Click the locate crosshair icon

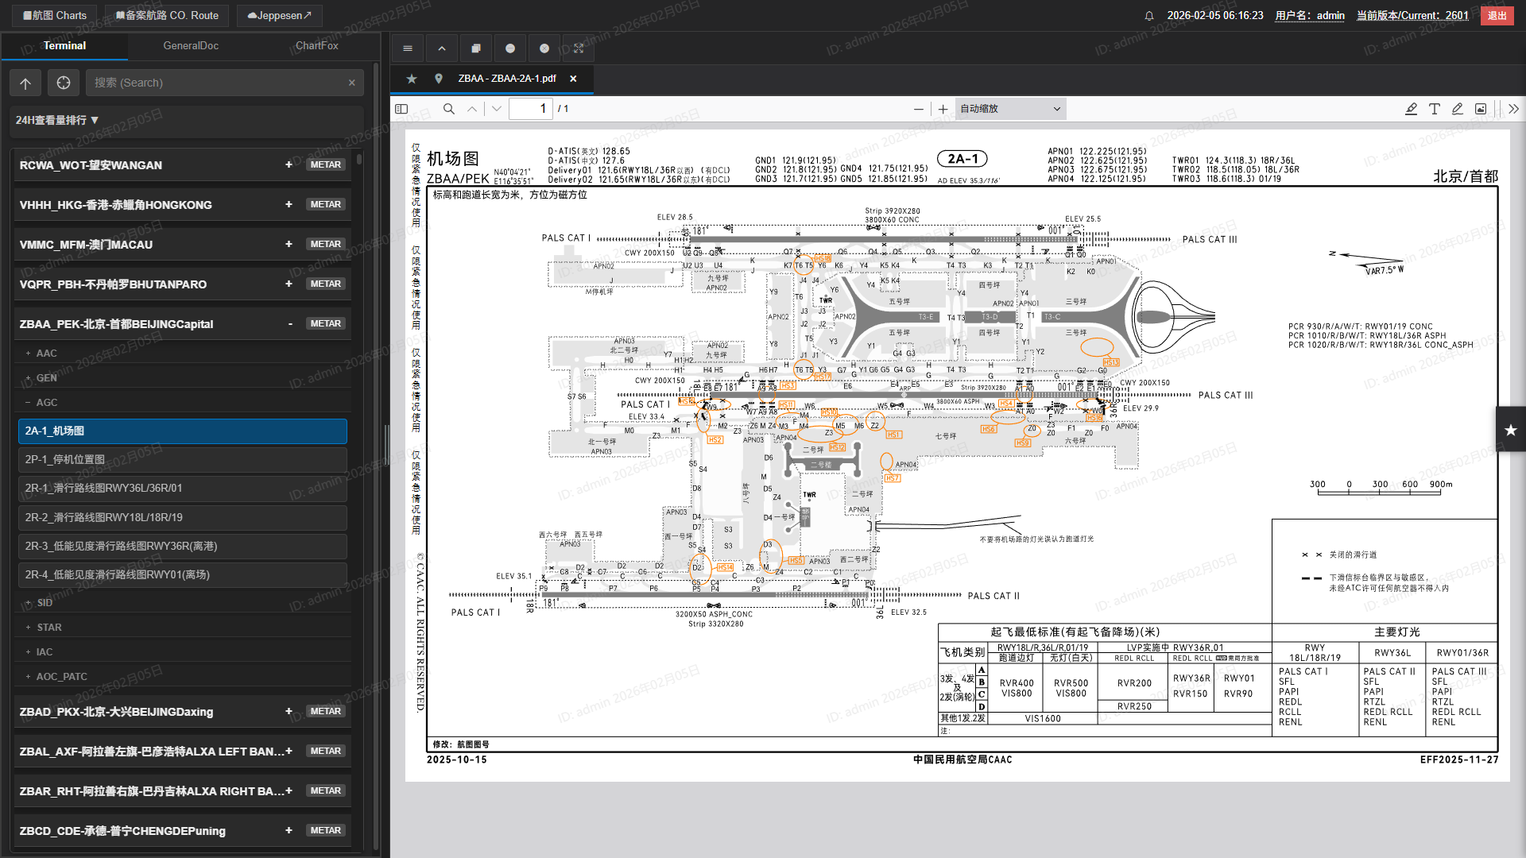64,83
